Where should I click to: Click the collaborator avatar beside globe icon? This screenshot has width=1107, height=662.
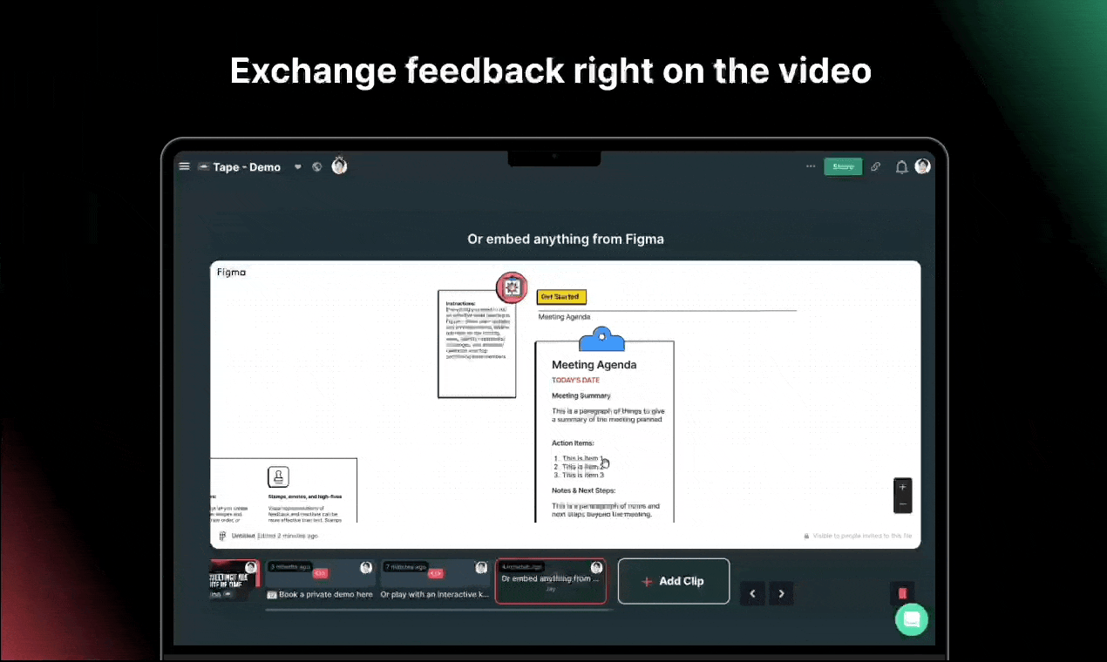tap(340, 165)
